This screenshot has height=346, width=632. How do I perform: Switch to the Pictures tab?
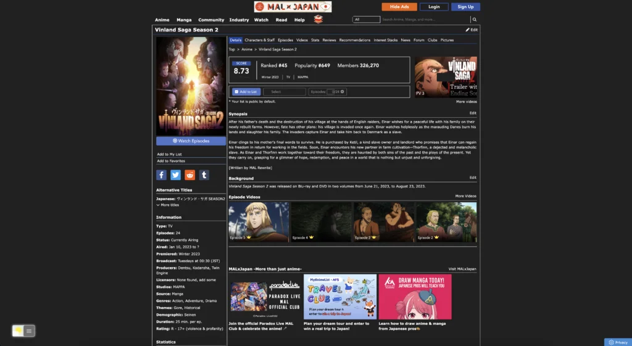(x=447, y=40)
